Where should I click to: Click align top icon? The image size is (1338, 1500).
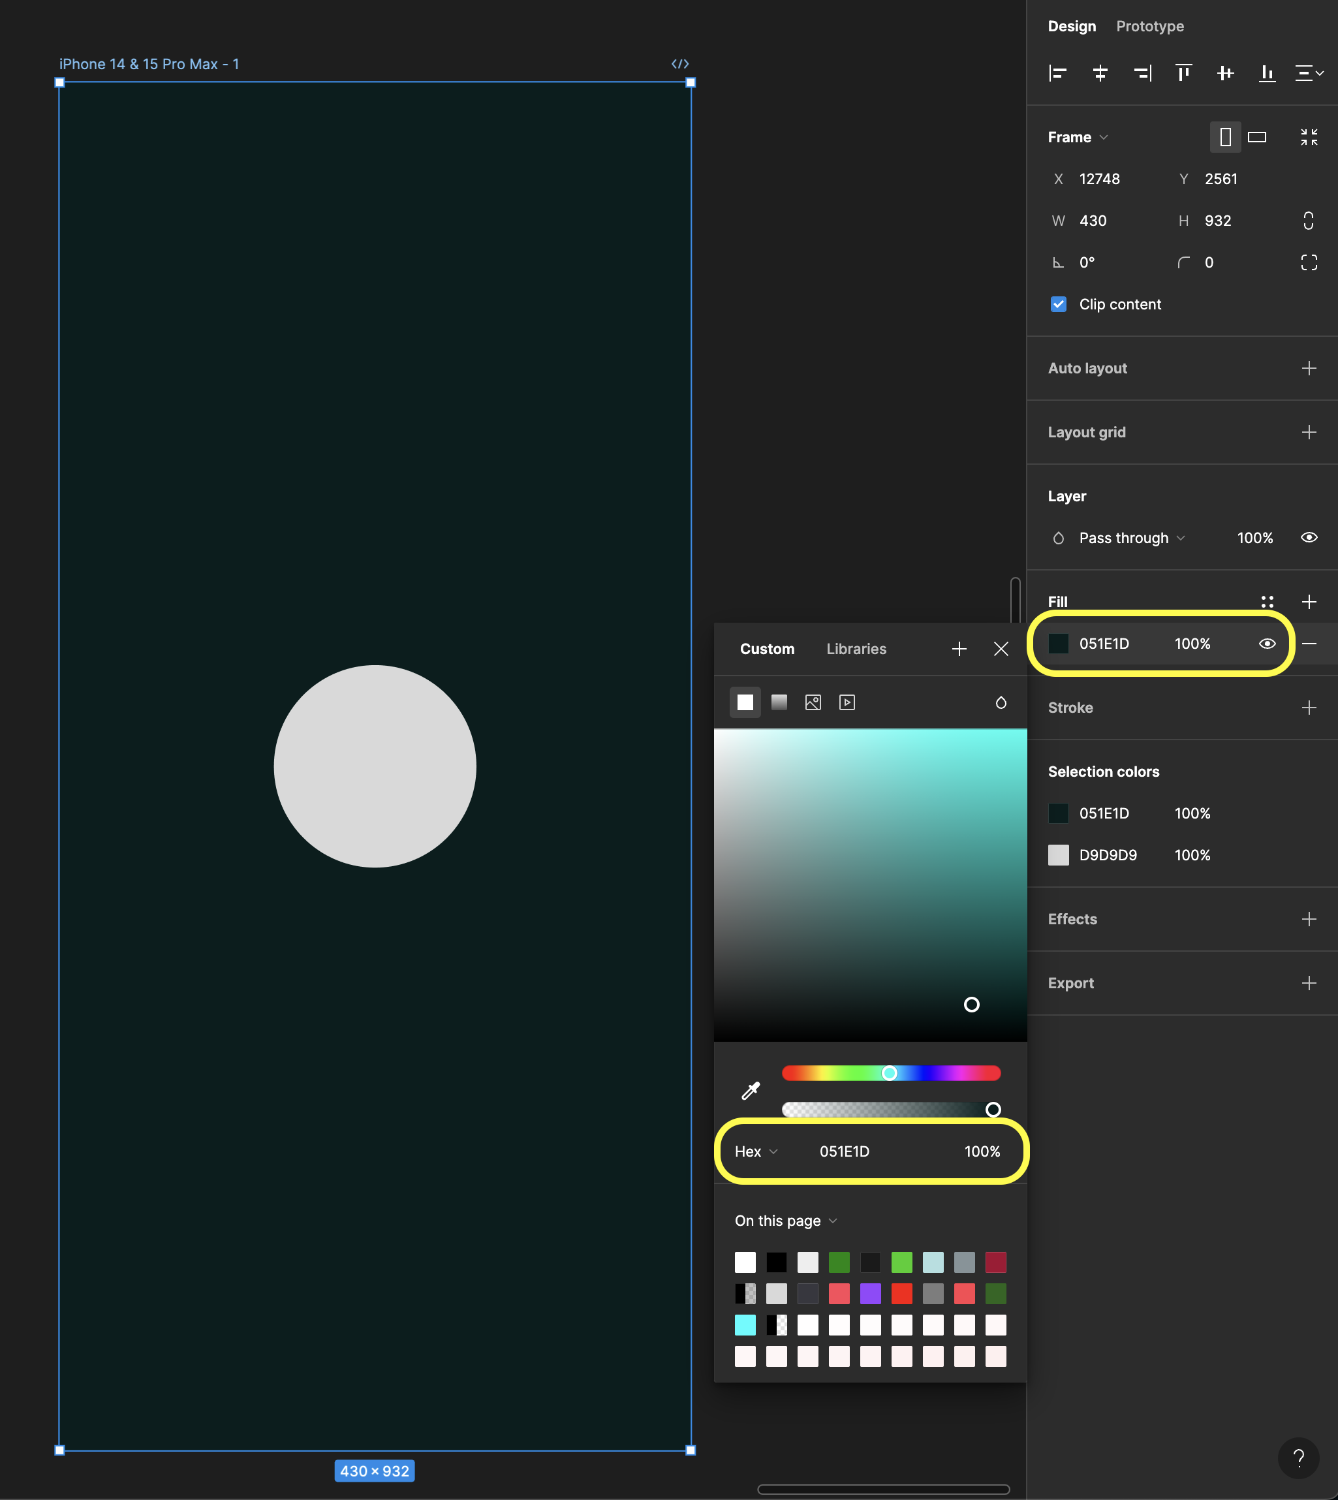pyautogui.click(x=1183, y=73)
